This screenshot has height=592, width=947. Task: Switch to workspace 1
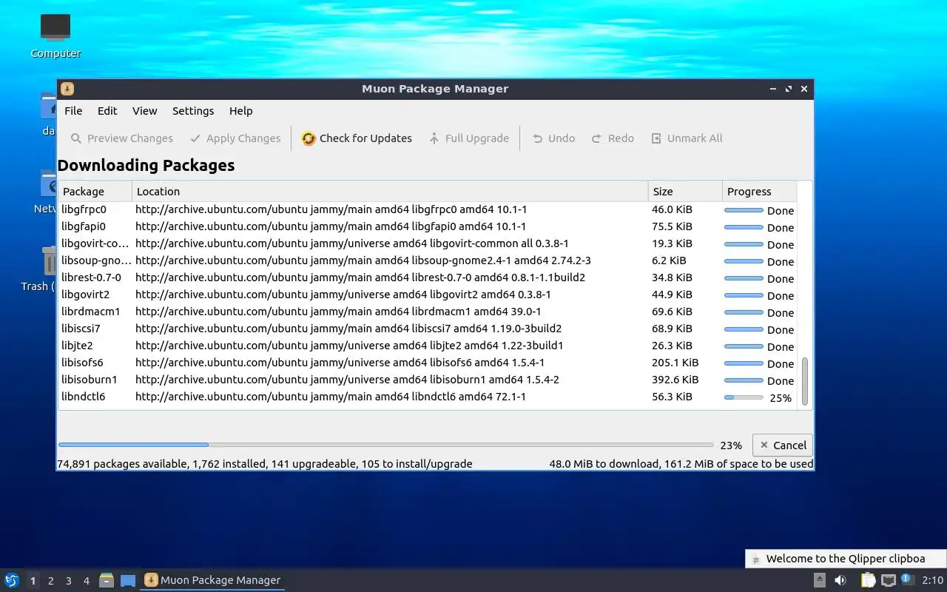33,581
